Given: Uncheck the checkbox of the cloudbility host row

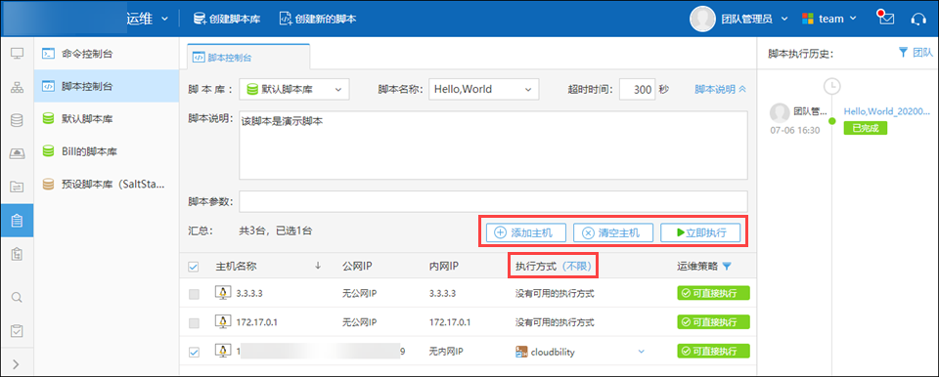Looking at the screenshot, I should 194,352.
